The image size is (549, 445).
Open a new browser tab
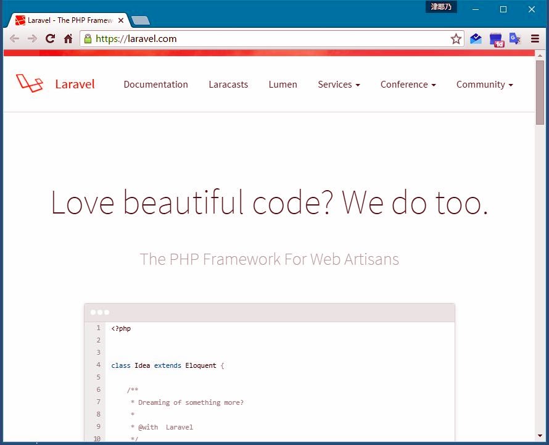[141, 20]
